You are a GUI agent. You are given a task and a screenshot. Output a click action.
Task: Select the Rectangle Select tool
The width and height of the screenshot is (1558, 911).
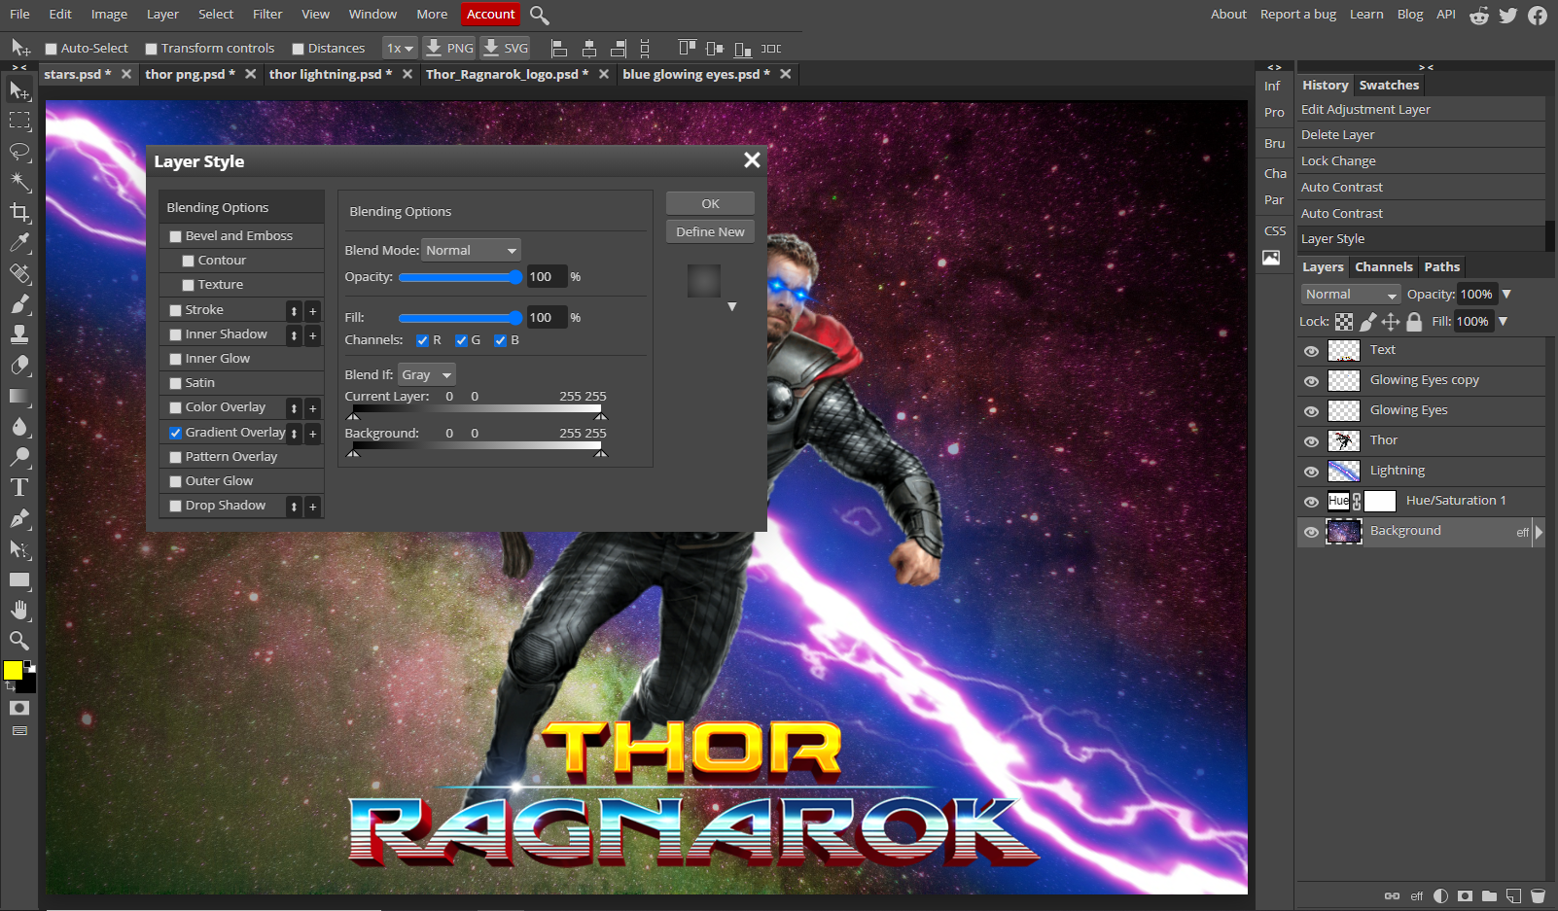(19, 121)
